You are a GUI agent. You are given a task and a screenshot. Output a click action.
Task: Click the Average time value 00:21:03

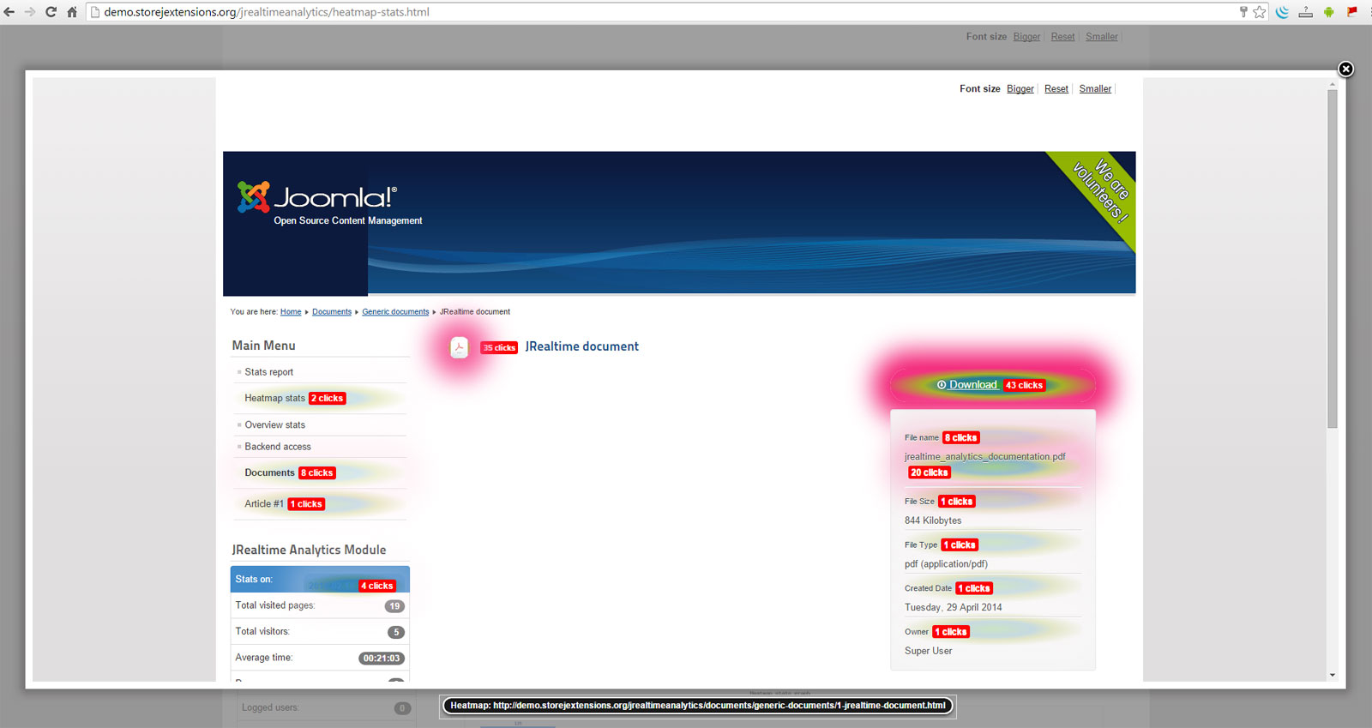coord(382,659)
